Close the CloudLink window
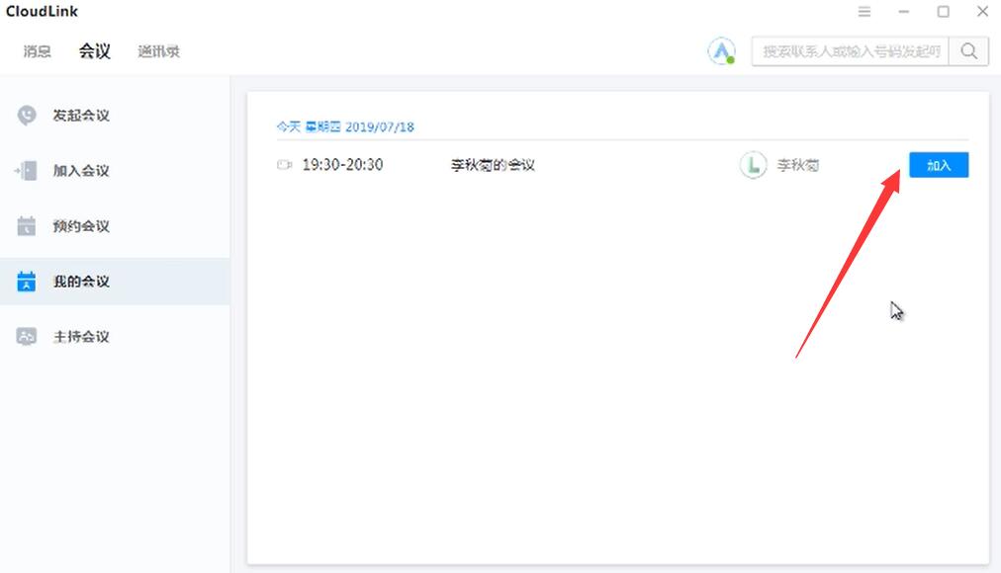Screen dimensions: 1001x573 [982, 12]
